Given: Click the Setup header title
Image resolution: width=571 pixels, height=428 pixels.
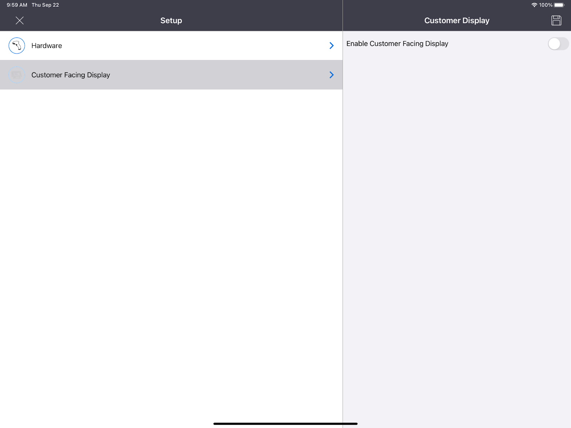Looking at the screenshot, I should coord(171,21).
